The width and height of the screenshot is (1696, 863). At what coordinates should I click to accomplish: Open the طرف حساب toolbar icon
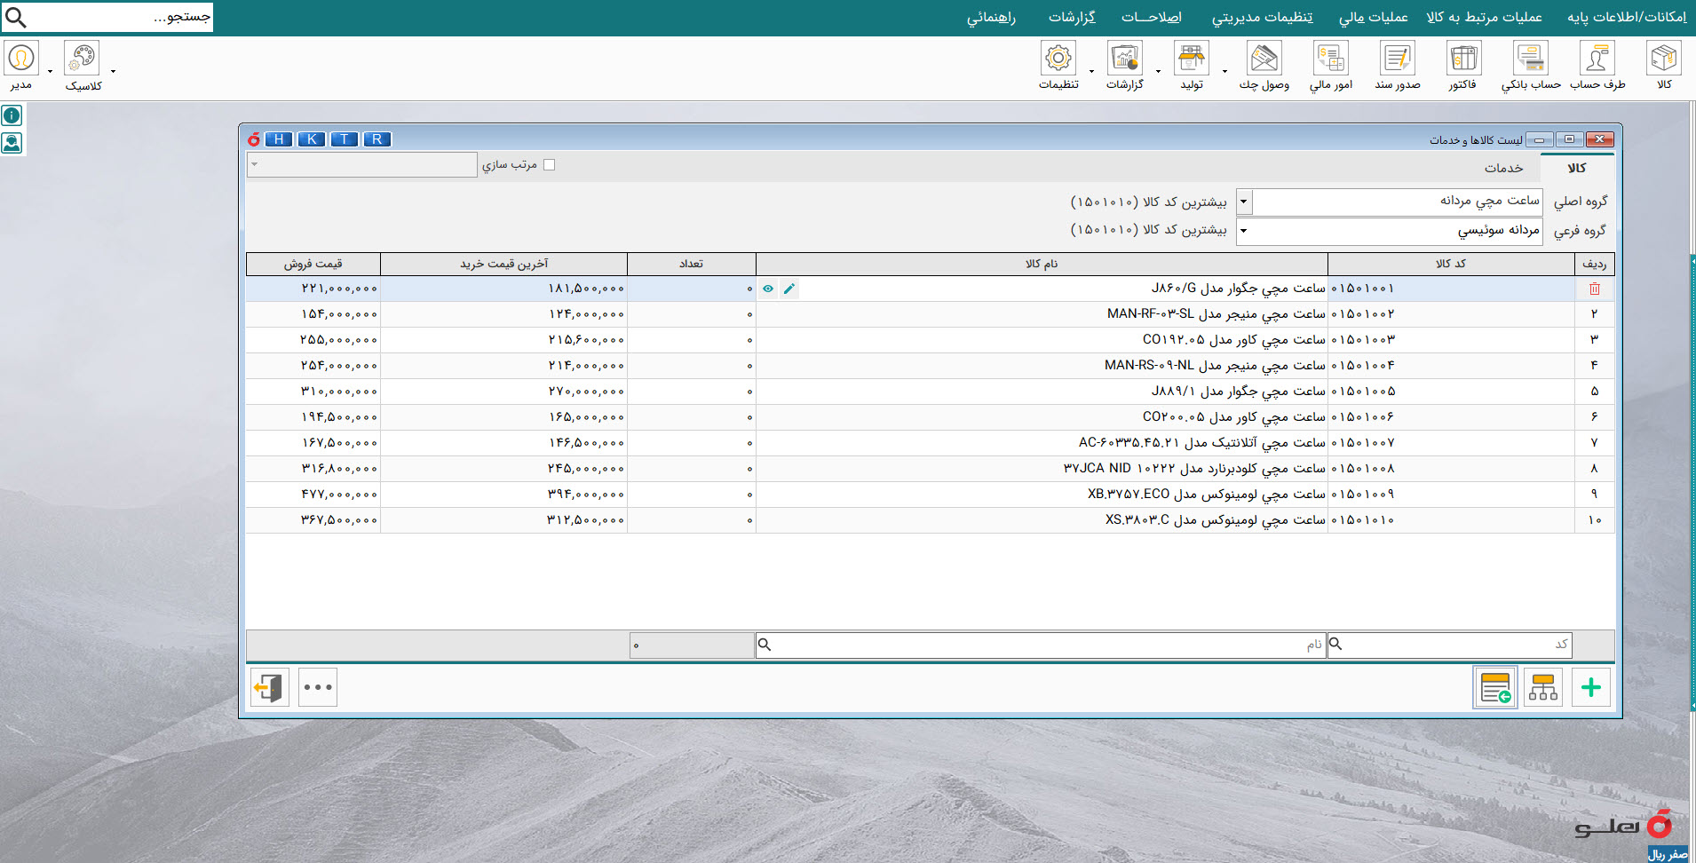click(1597, 59)
